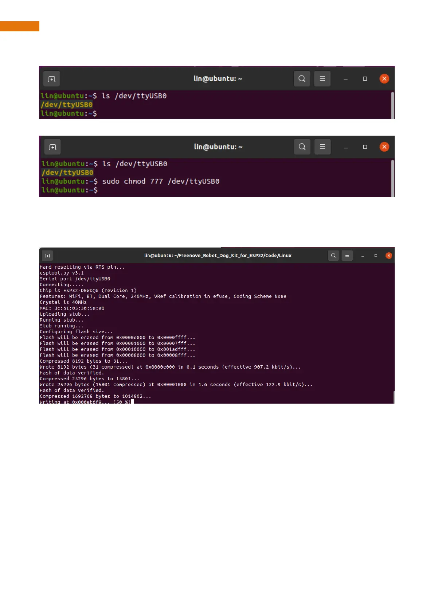Viewport: 434px width, 614px height.
Task: Minimize the Freenove terminal window
Action: pos(363,256)
